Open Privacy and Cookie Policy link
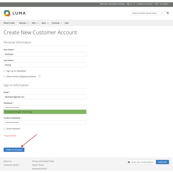The image size is (173, 173). tap(43, 161)
